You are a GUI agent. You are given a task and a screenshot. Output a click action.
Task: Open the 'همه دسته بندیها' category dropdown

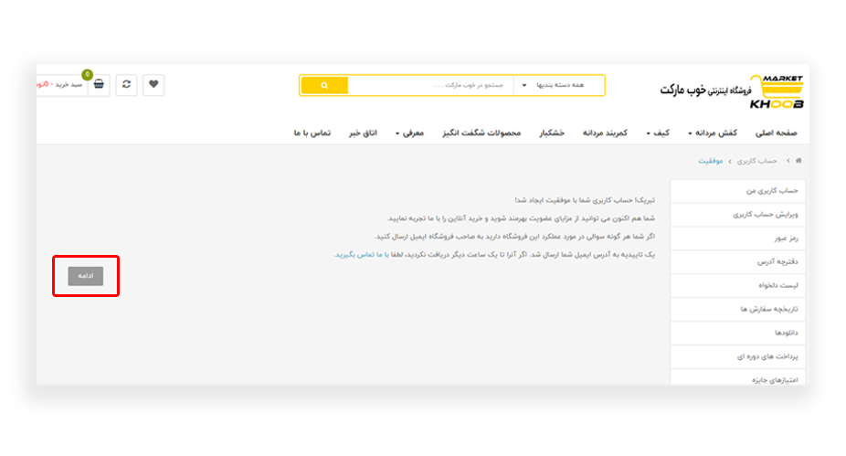[x=558, y=86]
